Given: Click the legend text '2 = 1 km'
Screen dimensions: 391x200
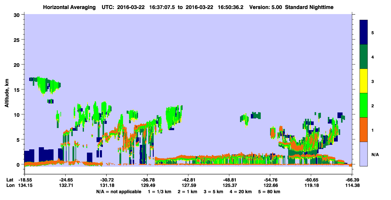Looking at the screenshot, I should click(x=187, y=191).
